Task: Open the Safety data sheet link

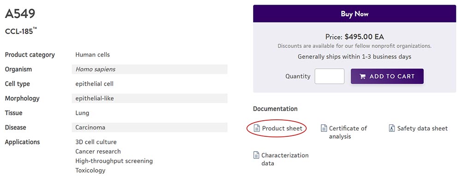Action: pyautogui.click(x=422, y=129)
